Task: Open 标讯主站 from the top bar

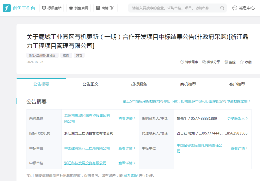Action: (51, 8)
